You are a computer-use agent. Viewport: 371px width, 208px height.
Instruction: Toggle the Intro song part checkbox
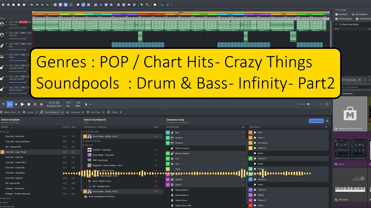click(x=251, y=132)
